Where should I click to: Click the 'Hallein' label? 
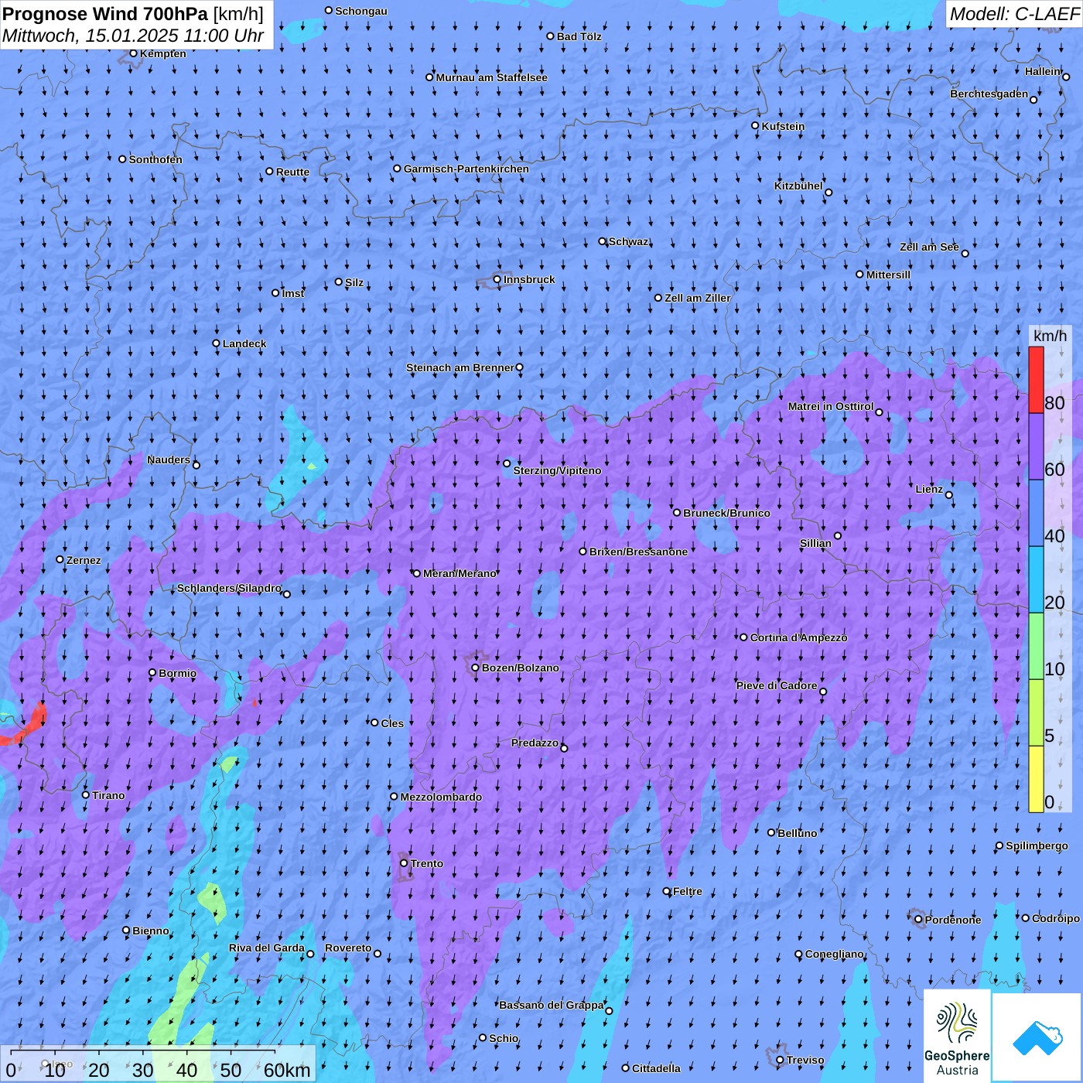click(x=1043, y=71)
